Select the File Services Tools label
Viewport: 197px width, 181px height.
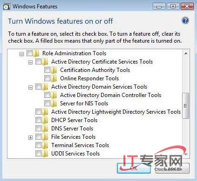(74, 137)
